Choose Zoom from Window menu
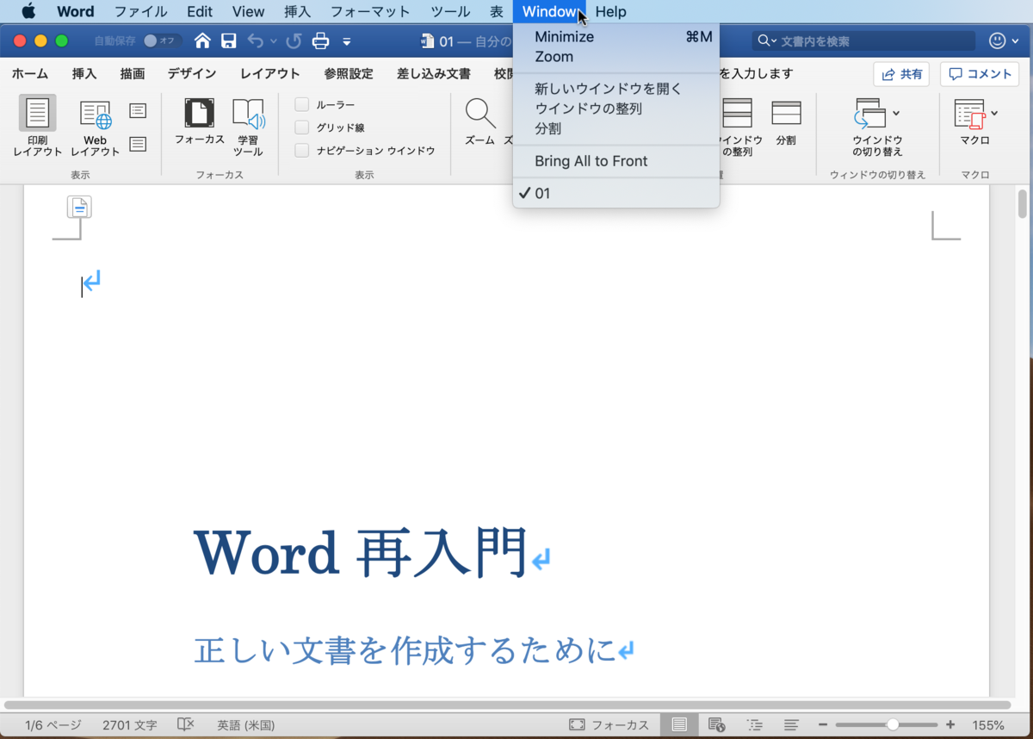The height and width of the screenshot is (739, 1033). click(x=616, y=57)
